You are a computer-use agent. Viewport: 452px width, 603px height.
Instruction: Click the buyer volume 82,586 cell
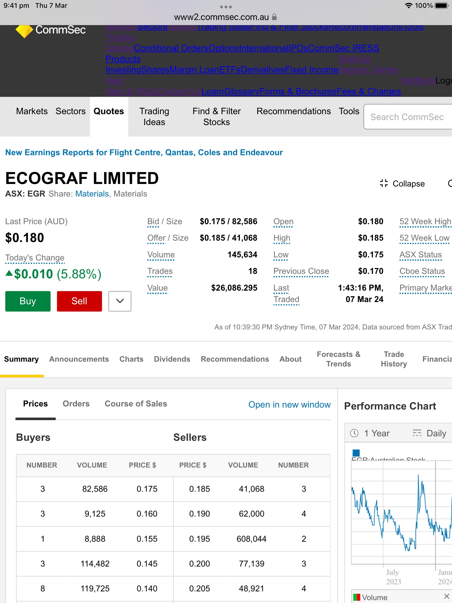[95, 489]
